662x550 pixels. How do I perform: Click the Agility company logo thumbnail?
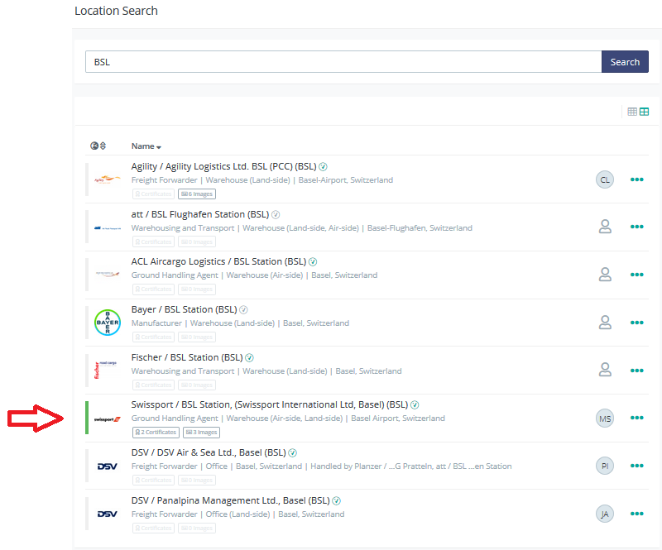pyautogui.click(x=108, y=179)
